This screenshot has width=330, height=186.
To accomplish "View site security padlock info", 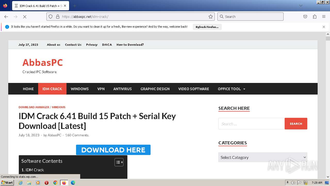I will [57, 17].
